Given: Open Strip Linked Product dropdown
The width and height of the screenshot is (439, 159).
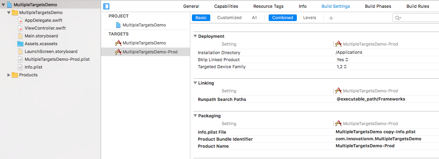Looking at the screenshot, I should click(x=342, y=60).
